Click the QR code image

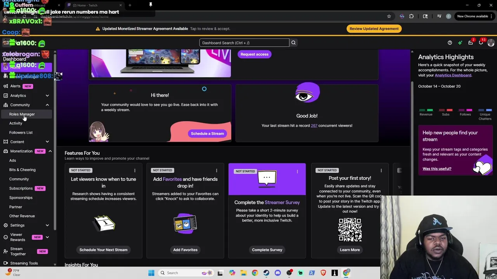[x=350, y=230]
